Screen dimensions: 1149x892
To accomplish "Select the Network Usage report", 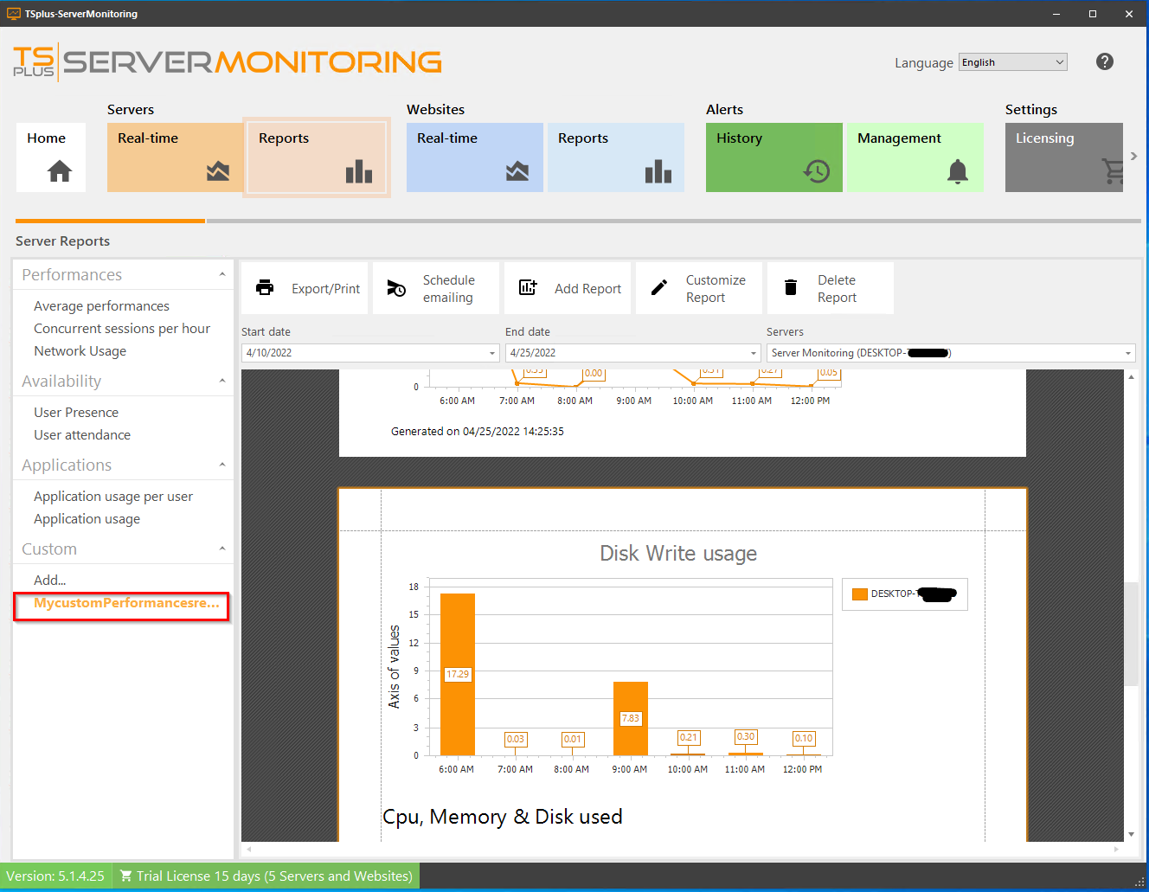I will pyautogui.click(x=80, y=350).
